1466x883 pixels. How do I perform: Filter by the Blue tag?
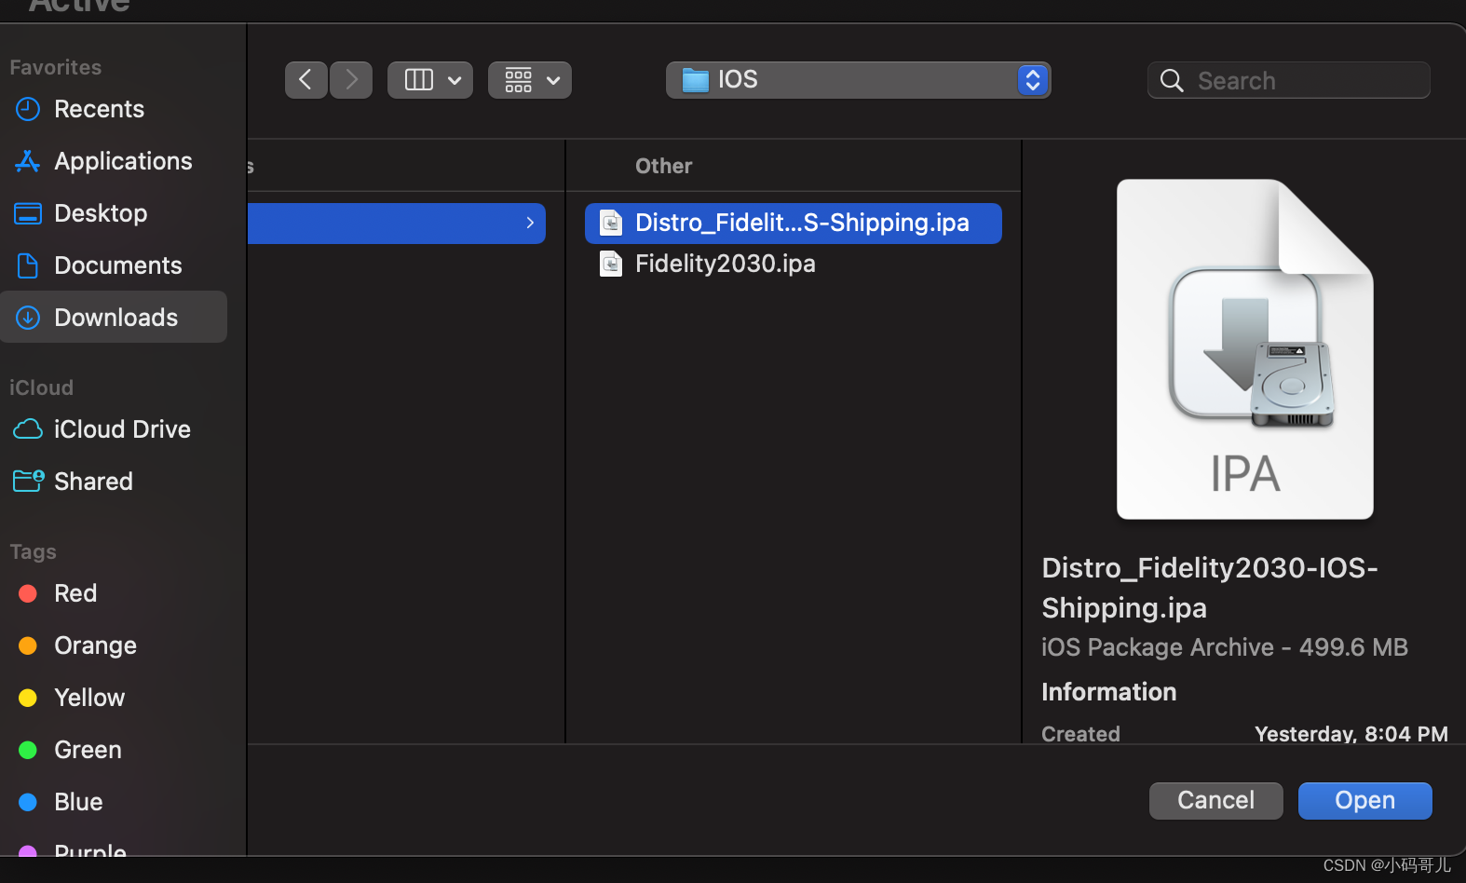[x=114, y=802]
